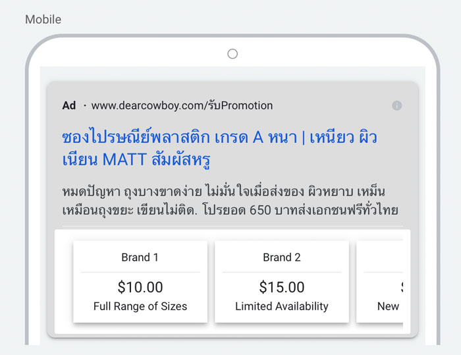The height and width of the screenshot is (355, 461).
Task: Open the blue Thai ad headline
Action: point(219,148)
